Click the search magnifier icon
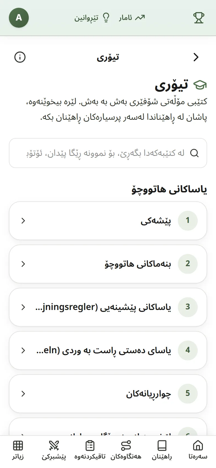 pyautogui.click(x=195, y=153)
